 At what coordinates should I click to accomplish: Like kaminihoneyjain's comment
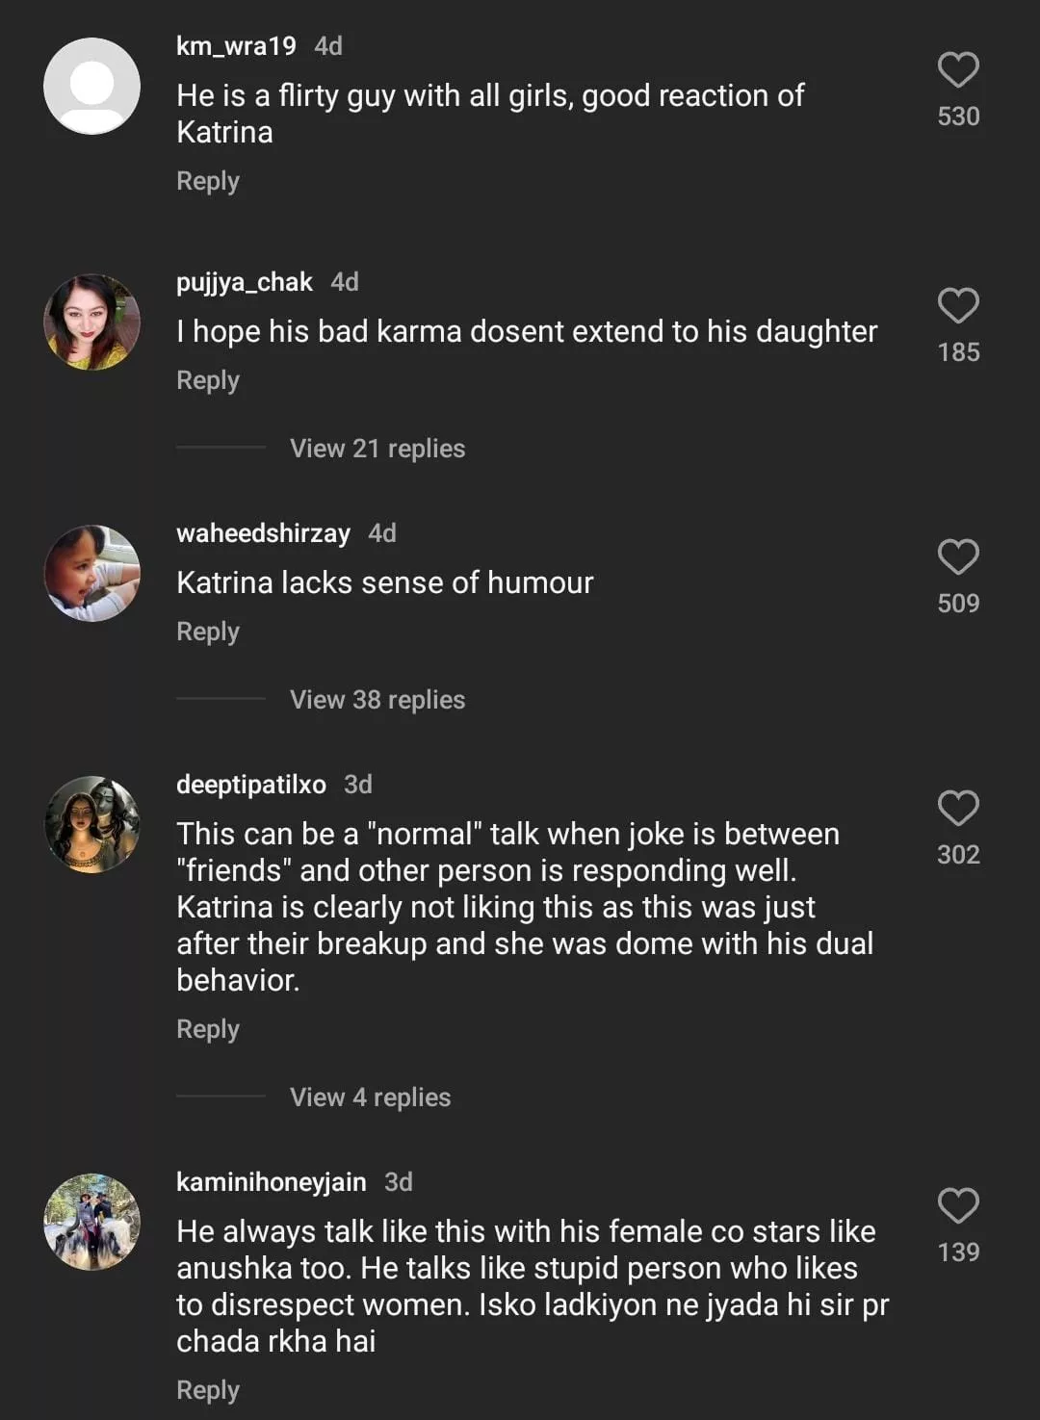pyautogui.click(x=958, y=1206)
